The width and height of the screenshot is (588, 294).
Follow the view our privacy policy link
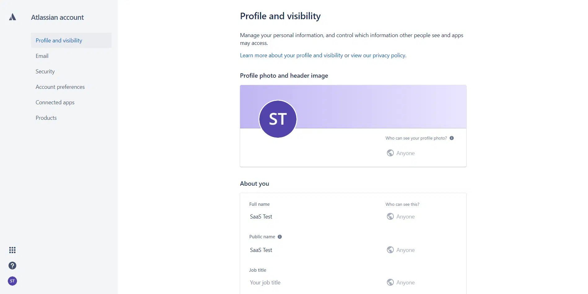(378, 55)
